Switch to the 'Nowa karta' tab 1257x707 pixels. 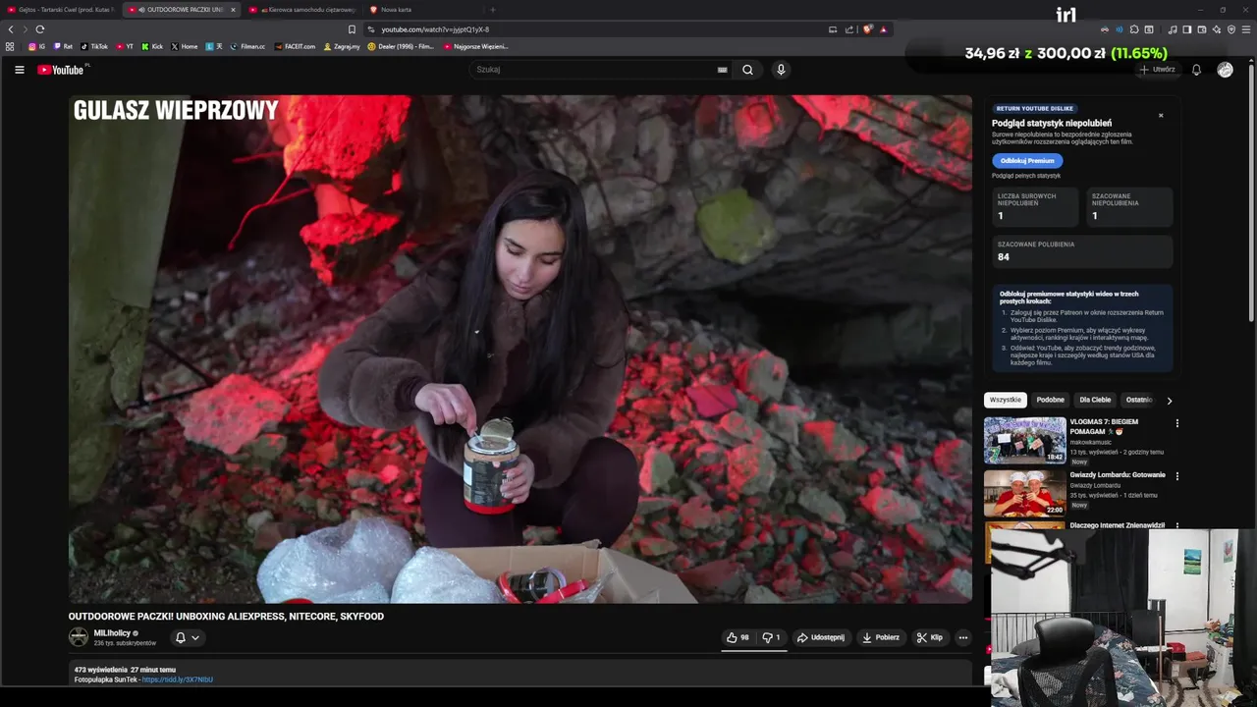(422, 10)
